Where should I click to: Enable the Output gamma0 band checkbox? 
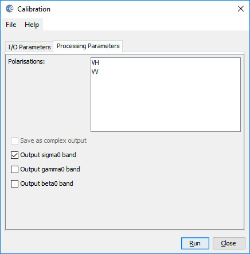(14, 169)
